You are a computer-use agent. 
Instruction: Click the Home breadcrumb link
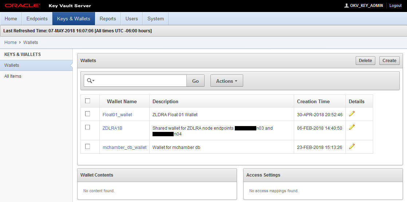[11, 42]
